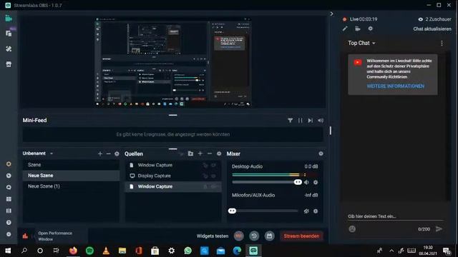The height and width of the screenshot is (257, 458).
Task: Click Stream beenden button
Action: click(301, 236)
